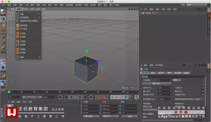Open 绝对尺寸 size mode dropdown
The width and height of the screenshot is (211, 122).
pyautogui.click(x=110, y=116)
